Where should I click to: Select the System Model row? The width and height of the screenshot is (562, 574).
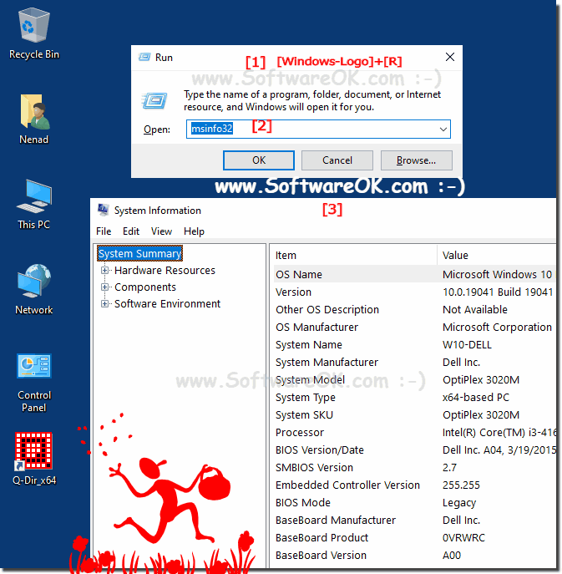414,379
